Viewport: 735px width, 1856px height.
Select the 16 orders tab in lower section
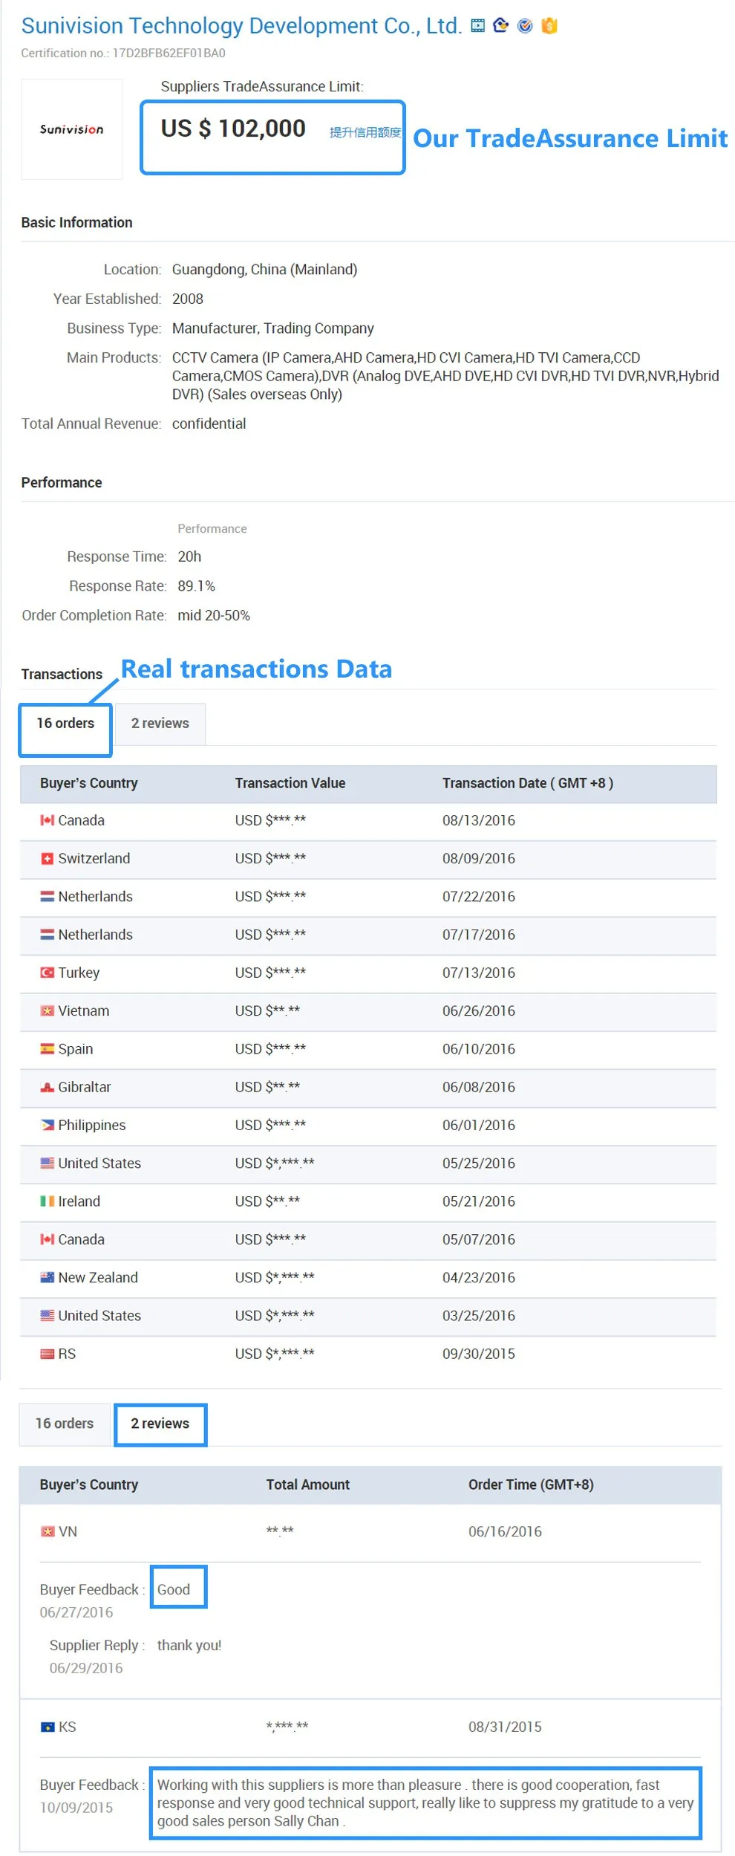[x=65, y=1424]
